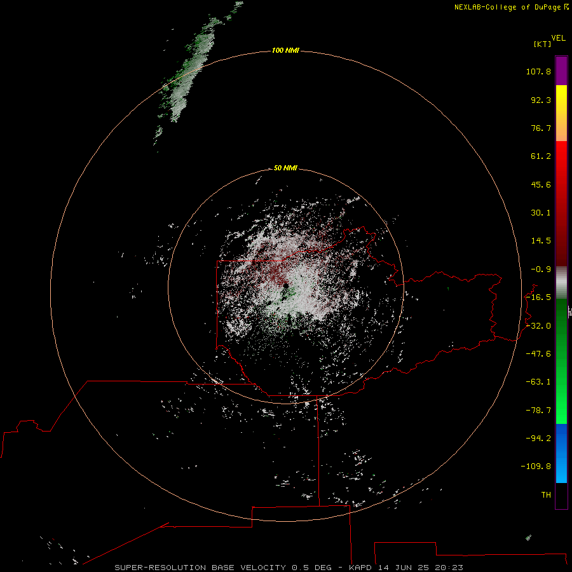Image resolution: width=572 pixels, height=572 pixels.
Task: Click the 100 NMI range ring label
Action: pos(285,50)
